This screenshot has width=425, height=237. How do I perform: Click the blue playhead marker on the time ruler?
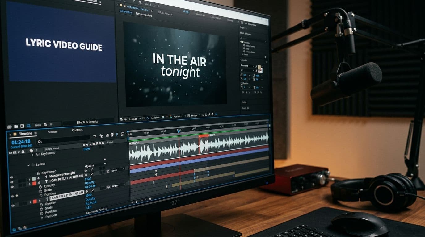(179, 131)
